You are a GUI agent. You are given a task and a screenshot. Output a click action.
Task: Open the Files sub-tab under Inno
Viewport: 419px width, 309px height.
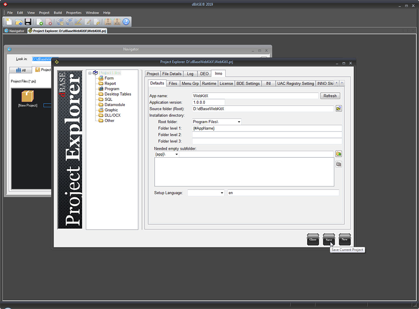pos(173,83)
